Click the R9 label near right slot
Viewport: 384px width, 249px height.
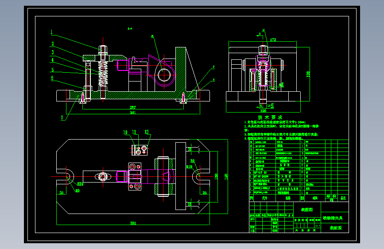tap(193, 161)
